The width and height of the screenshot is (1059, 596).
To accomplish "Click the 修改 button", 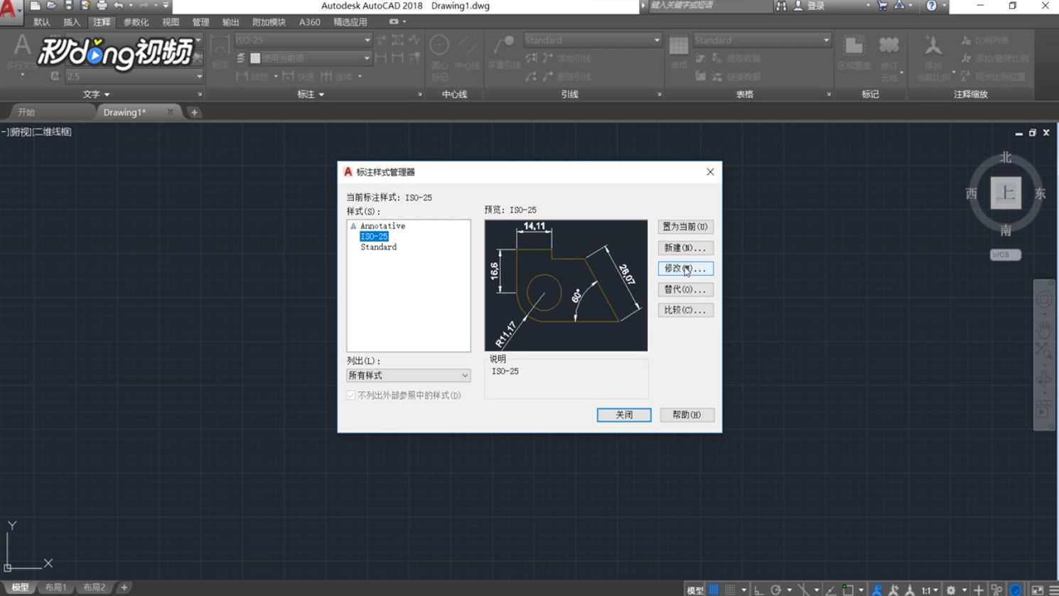I will click(x=685, y=269).
